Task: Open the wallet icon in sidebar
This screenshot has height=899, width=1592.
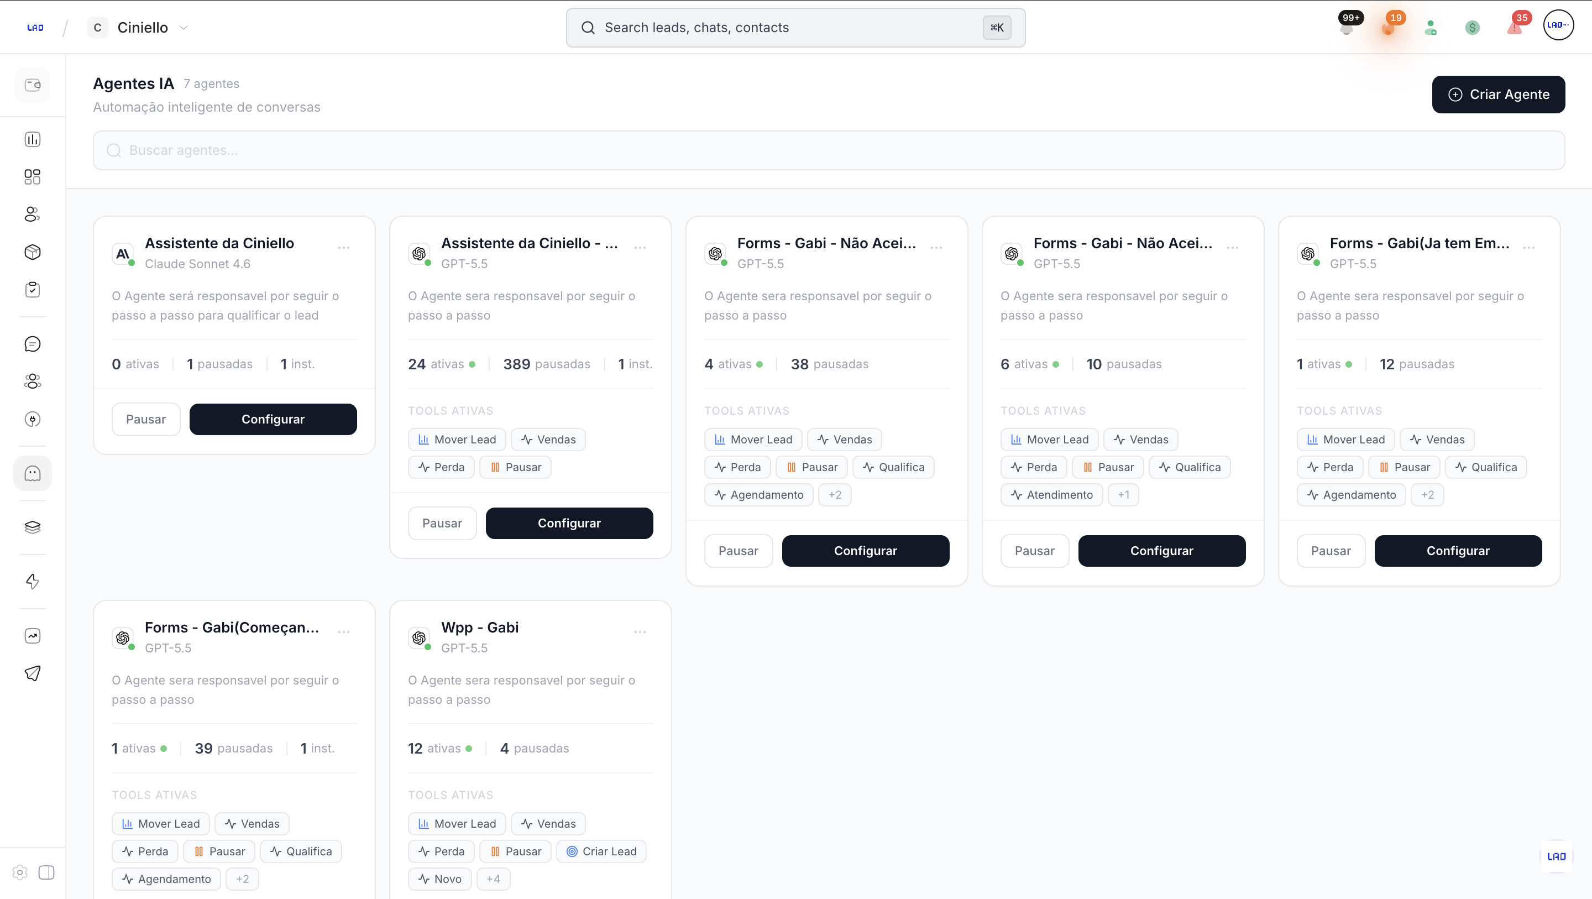Action: point(33,85)
